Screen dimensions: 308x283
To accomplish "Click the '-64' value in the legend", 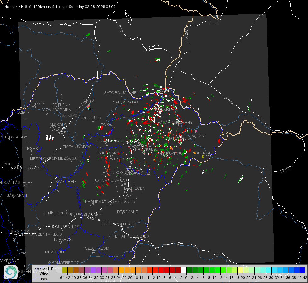I will coord(61,278).
